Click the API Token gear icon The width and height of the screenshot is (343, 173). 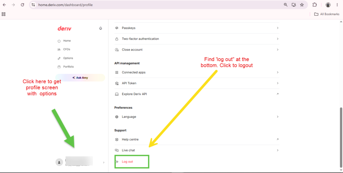click(117, 83)
